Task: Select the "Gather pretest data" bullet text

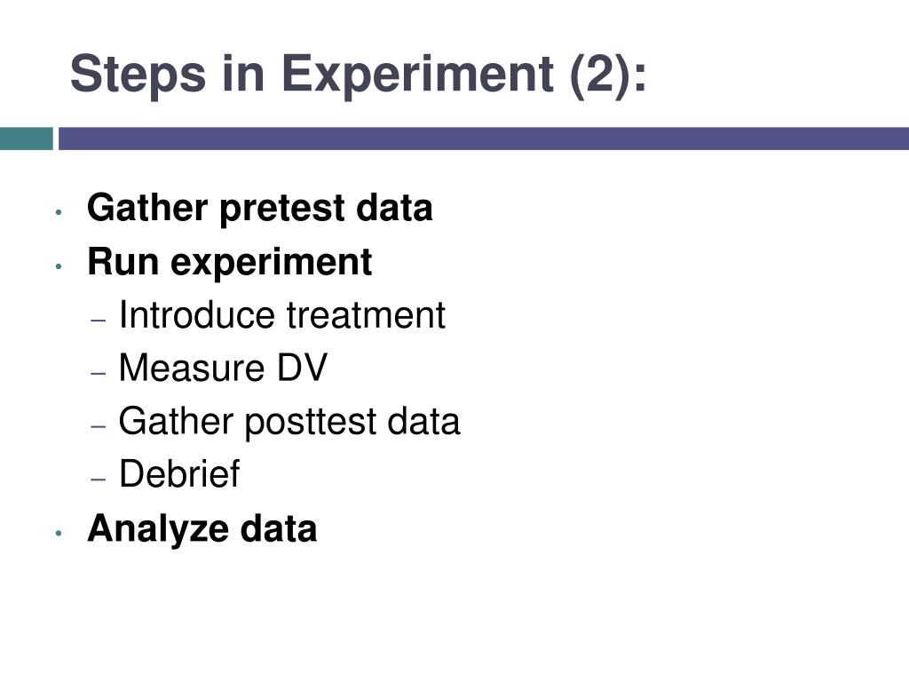Action: pos(260,208)
